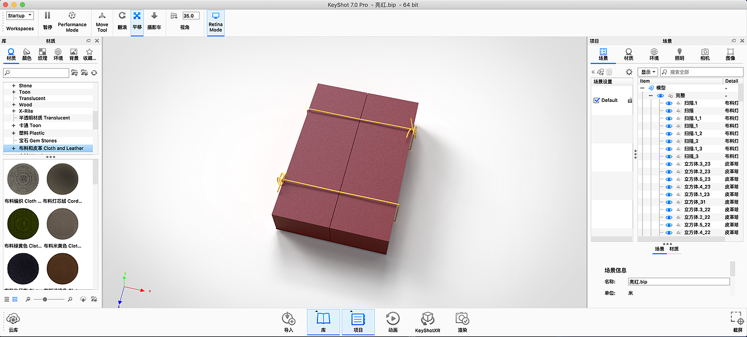
Task: Click the zoom-out magnifier in library footer
Action: point(27,299)
